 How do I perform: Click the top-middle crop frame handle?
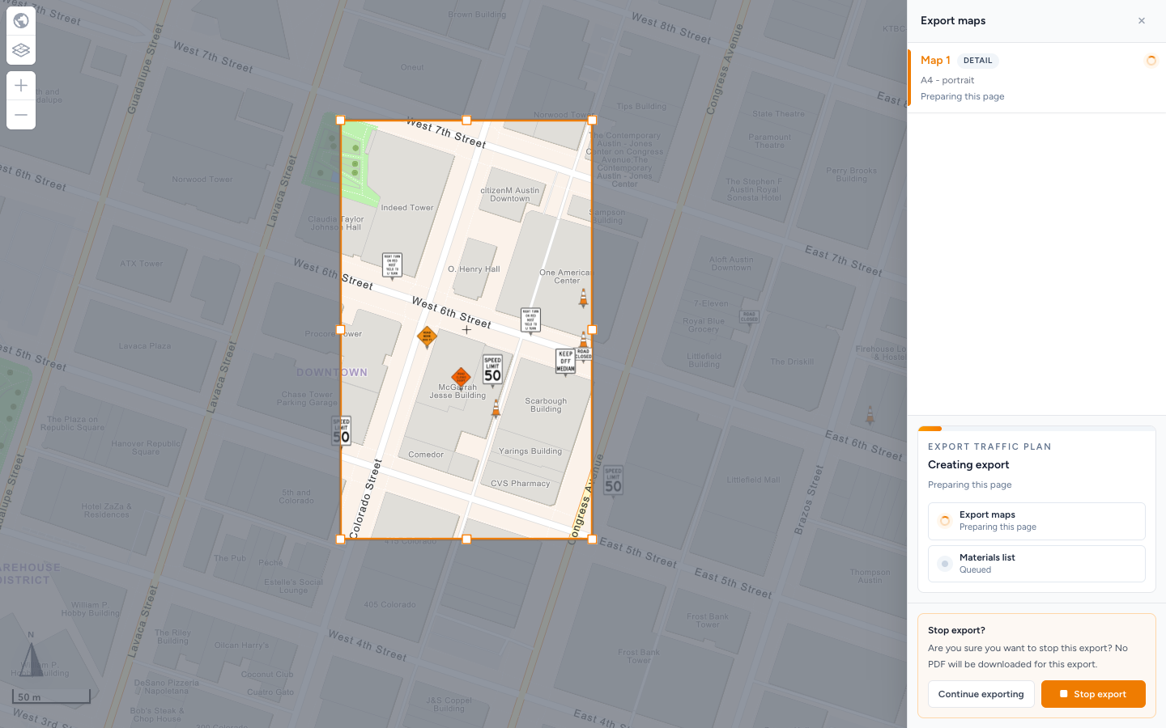(x=466, y=121)
